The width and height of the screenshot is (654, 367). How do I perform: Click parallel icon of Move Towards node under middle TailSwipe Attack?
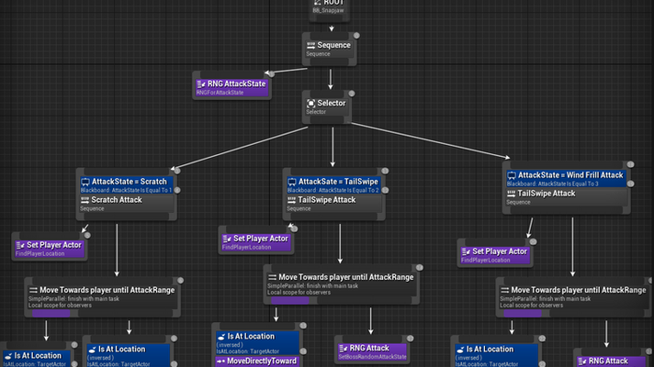click(x=273, y=277)
